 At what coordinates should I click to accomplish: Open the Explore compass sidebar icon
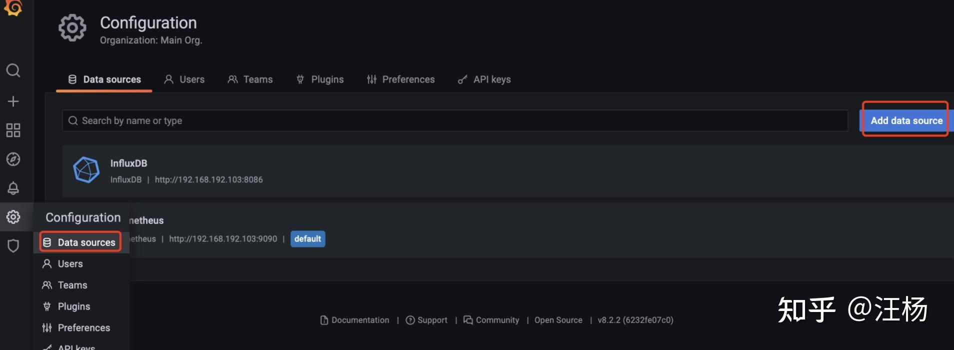pos(13,159)
